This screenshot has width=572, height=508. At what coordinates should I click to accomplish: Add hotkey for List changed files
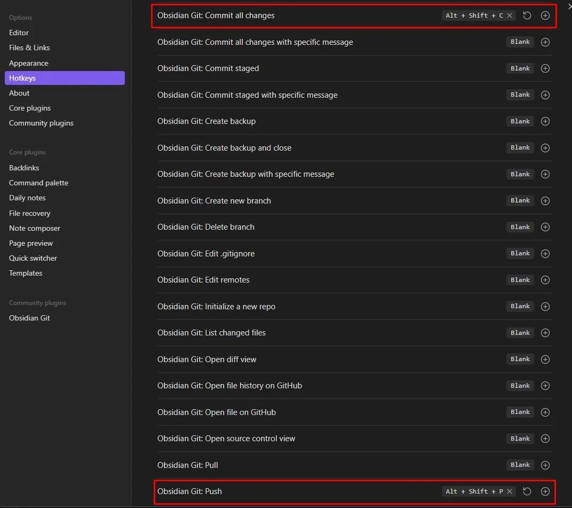click(x=545, y=333)
